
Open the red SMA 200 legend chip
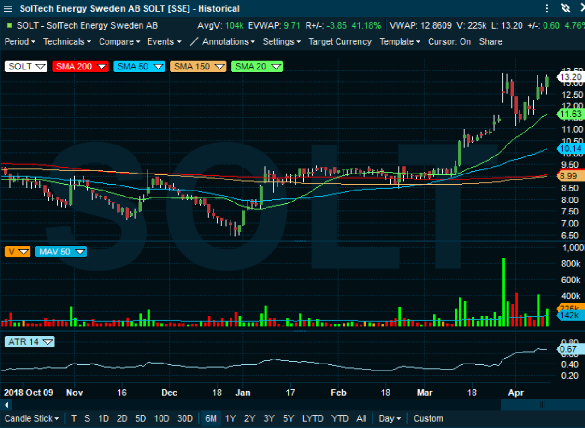pos(80,66)
